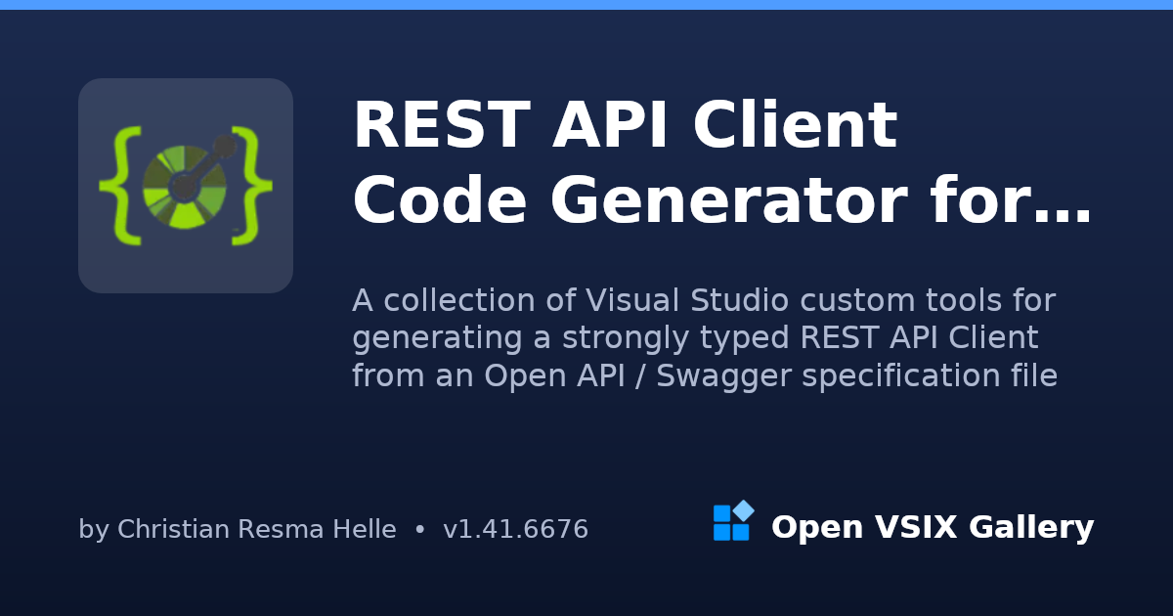Click the Open VSIX Gallery squares logo
The image size is (1173, 616).
[733, 521]
